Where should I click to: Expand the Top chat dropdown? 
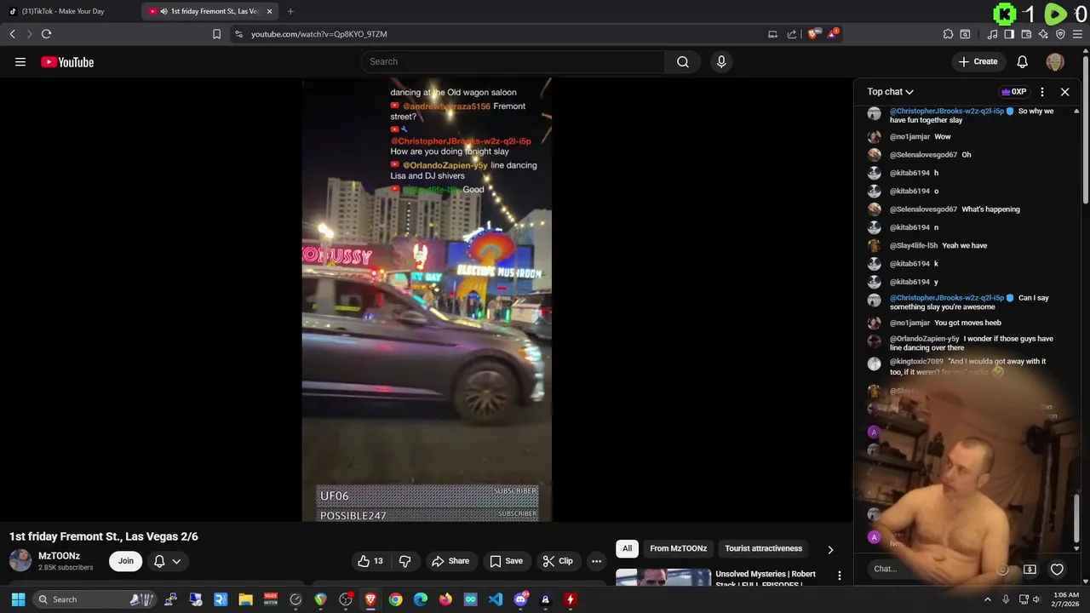tap(890, 91)
